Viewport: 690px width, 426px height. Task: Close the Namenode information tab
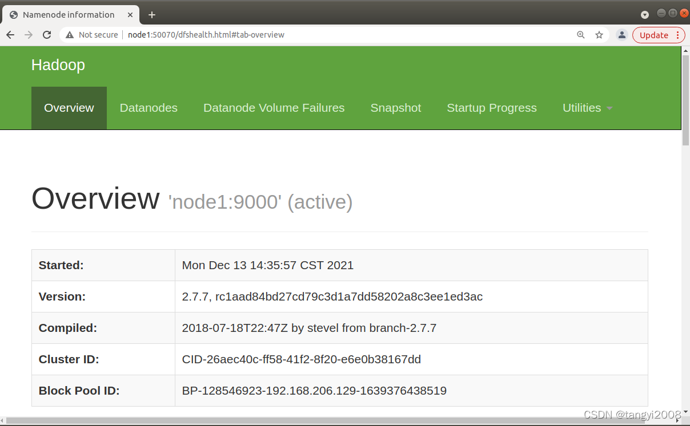130,15
